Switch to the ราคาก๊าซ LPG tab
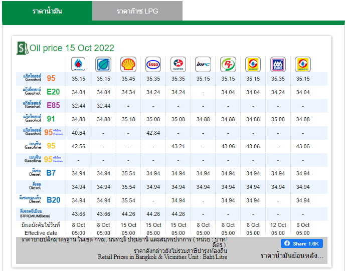 [x=137, y=11]
